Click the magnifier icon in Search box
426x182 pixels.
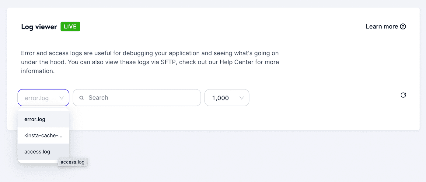pos(81,98)
